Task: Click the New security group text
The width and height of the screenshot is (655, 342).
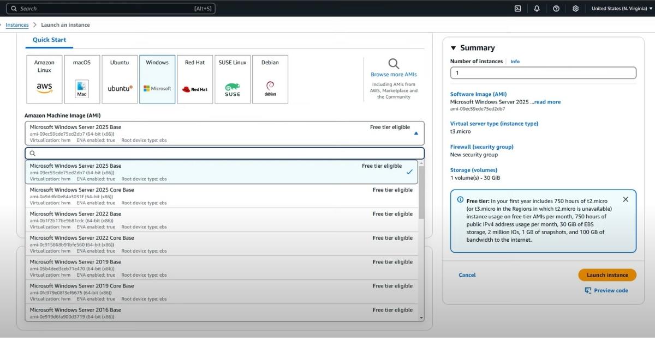Action: tap(474, 155)
